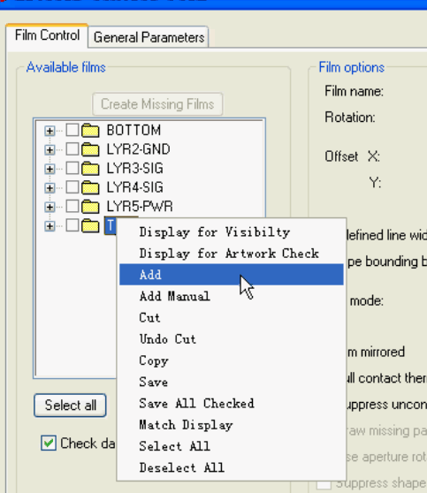The width and height of the screenshot is (427, 493).
Task: Choose Copy from the context menu
Action: click(x=232, y=360)
